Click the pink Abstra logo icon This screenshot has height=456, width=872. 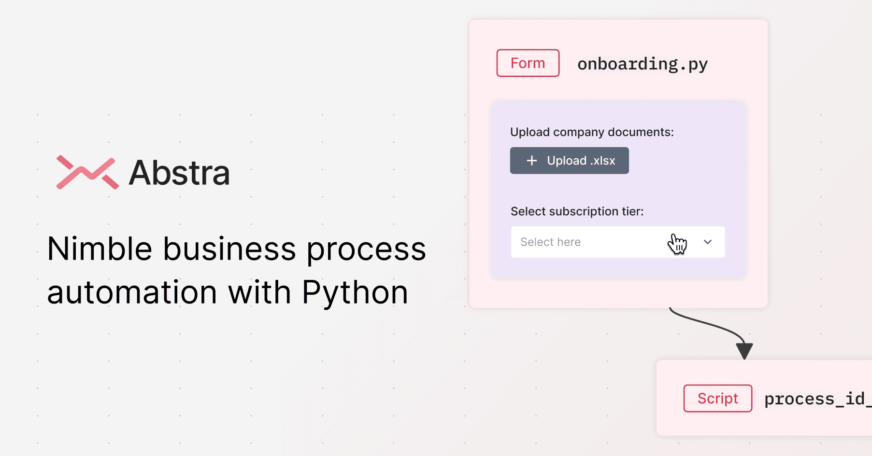tap(87, 172)
